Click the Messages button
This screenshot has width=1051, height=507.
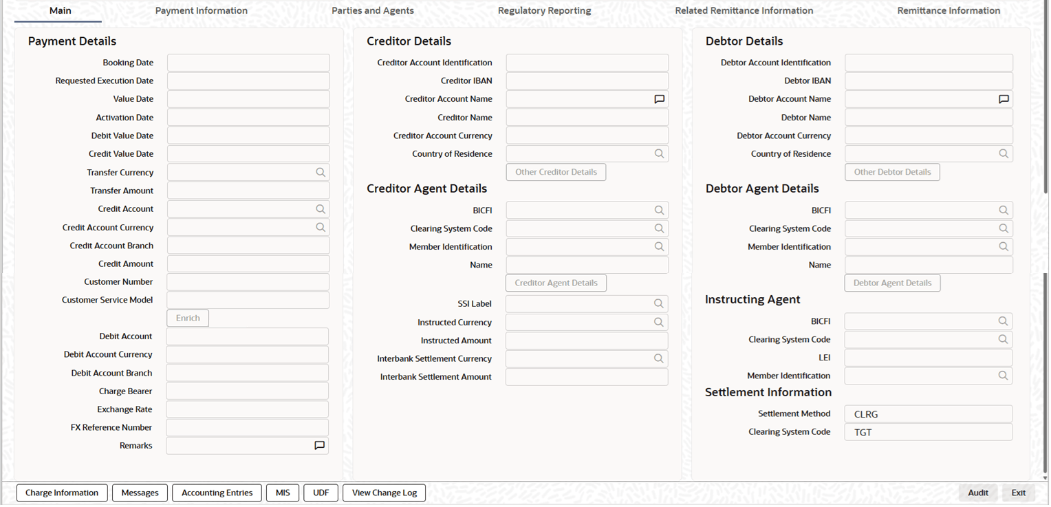(140, 493)
